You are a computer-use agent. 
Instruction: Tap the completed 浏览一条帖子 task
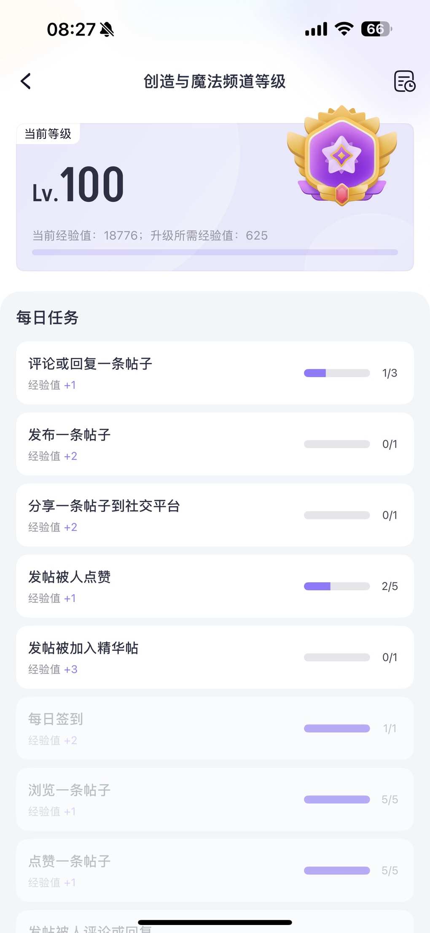215,800
